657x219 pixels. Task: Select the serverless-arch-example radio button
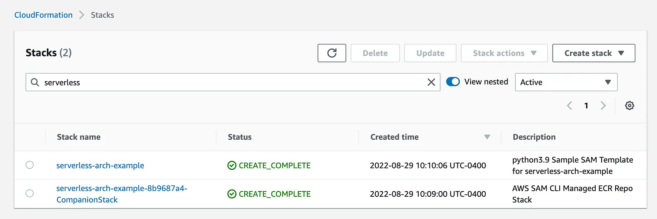pyautogui.click(x=30, y=165)
